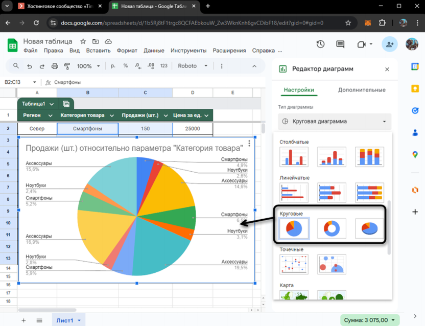Image resolution: width=425 pixels, height=326 pixels.
Task: Select the donut chart thumbnail
Action: pyautogui.click(x=332, y=228)
